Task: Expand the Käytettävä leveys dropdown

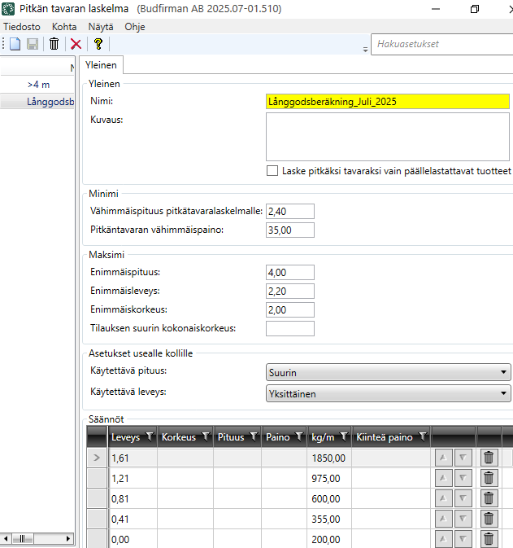Action: click(x=504, y=394)
